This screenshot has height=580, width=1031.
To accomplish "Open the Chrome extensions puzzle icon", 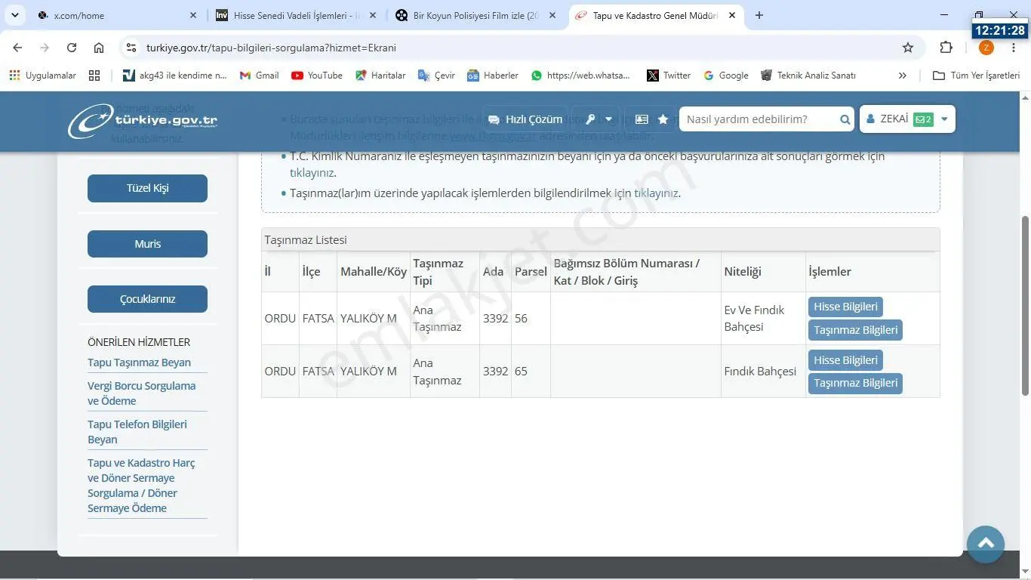I will click(x=946, y=48).
